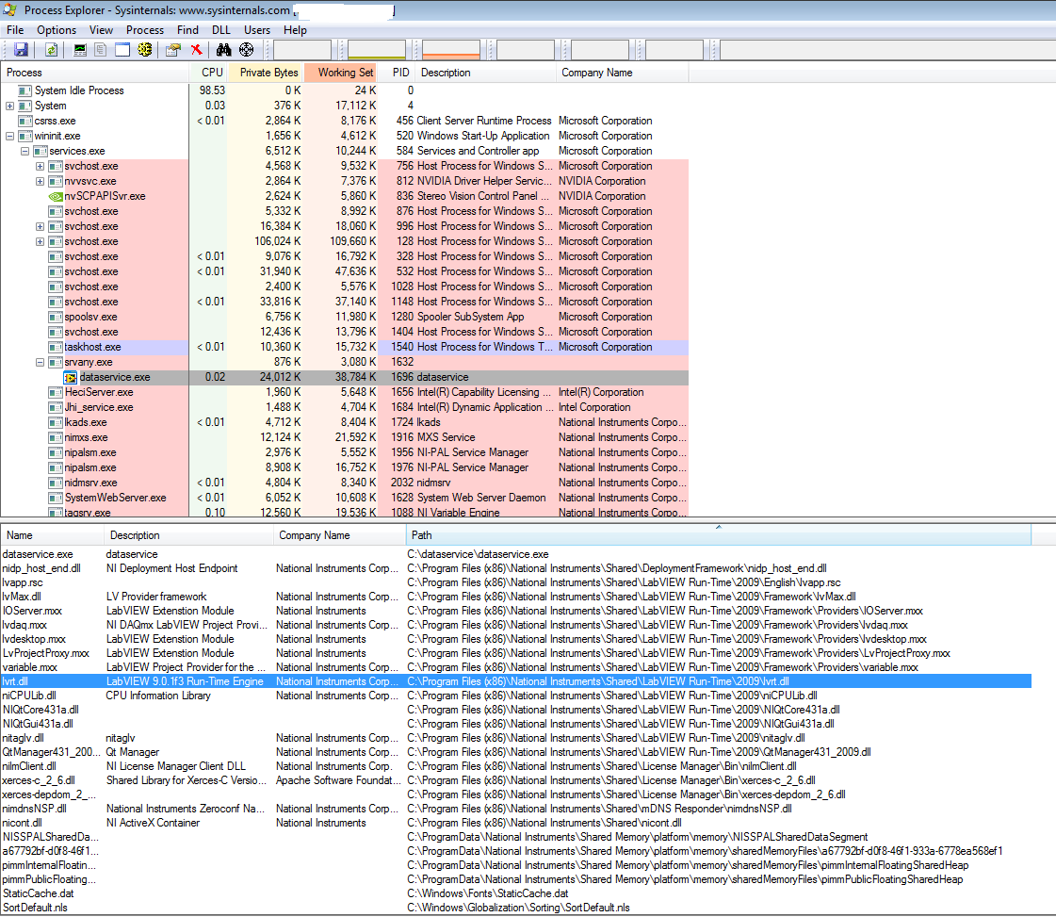Toggle the Show Lower Pane icon
The width and height of the screenshot is (1056, 917).
point(122,50)
